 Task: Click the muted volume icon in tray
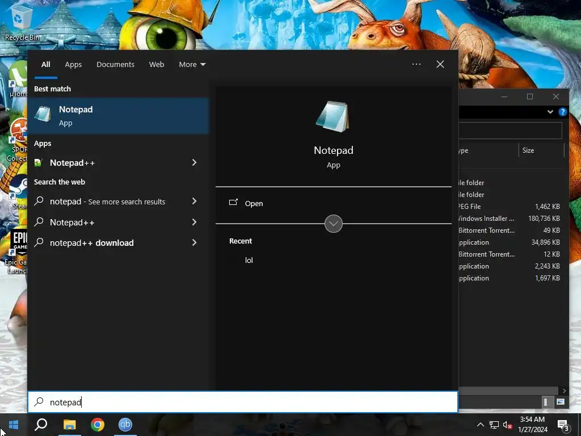pyautogui.click(x=508, y=425)
